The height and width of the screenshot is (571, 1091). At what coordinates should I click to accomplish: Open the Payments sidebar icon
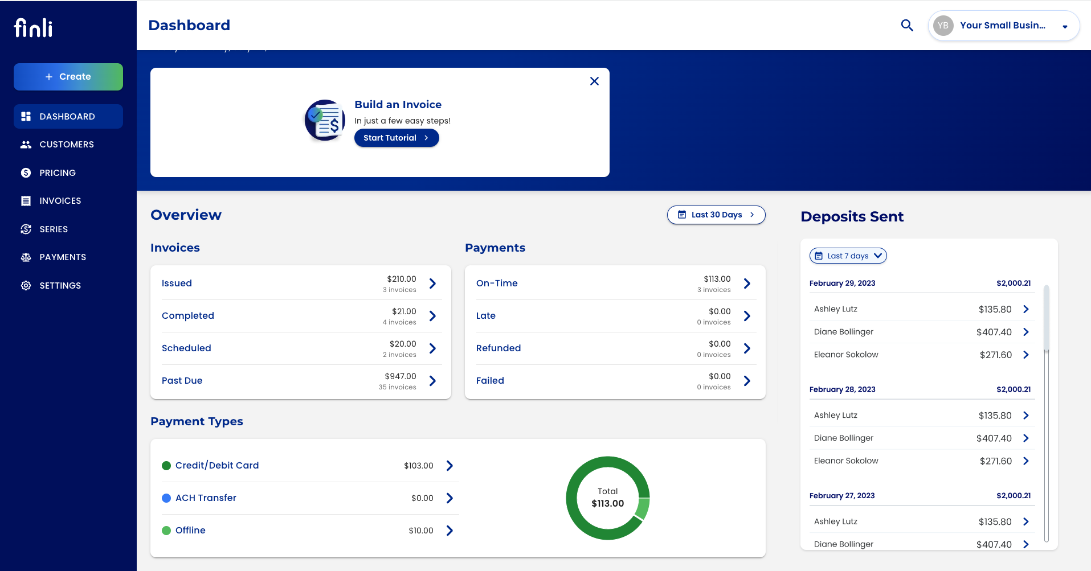point(26,257)
